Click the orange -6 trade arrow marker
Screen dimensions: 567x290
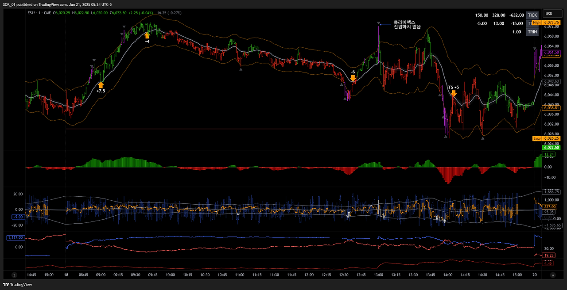tap(353, 78)
